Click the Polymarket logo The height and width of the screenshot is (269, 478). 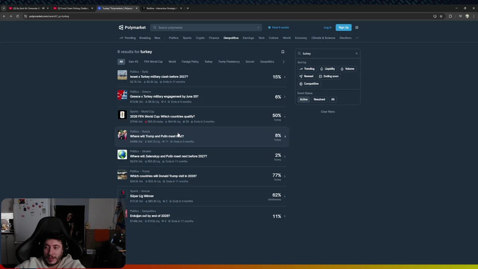(132, 27)
